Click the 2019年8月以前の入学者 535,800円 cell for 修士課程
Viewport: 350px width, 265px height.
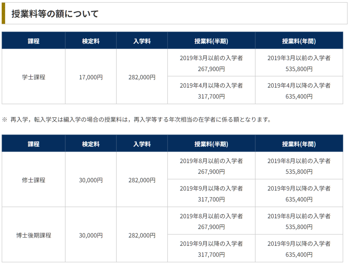(x=299, y=166)
